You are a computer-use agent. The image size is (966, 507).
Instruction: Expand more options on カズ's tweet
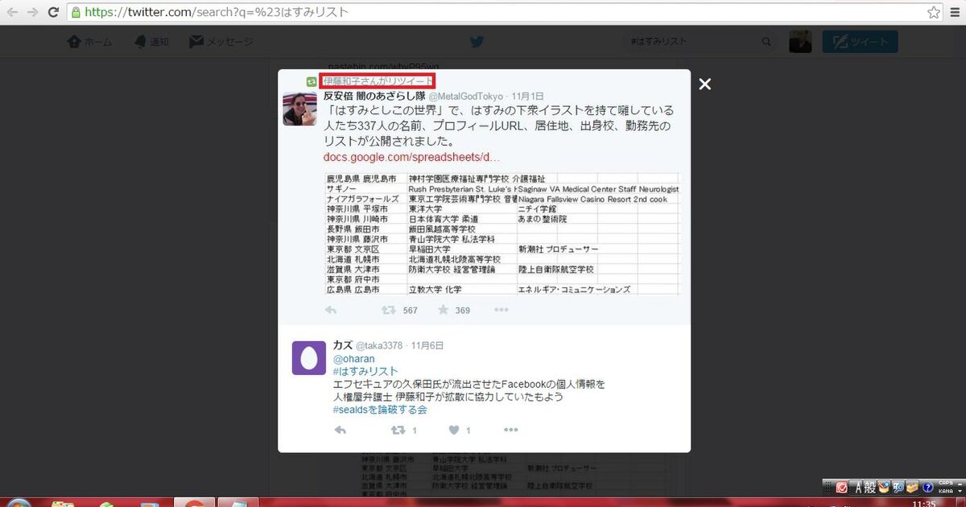click(511, 431)
